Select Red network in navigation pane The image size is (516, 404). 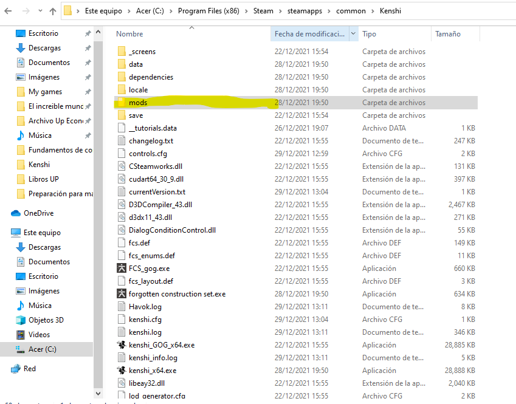pyautogui.click(x=30, y=369)
